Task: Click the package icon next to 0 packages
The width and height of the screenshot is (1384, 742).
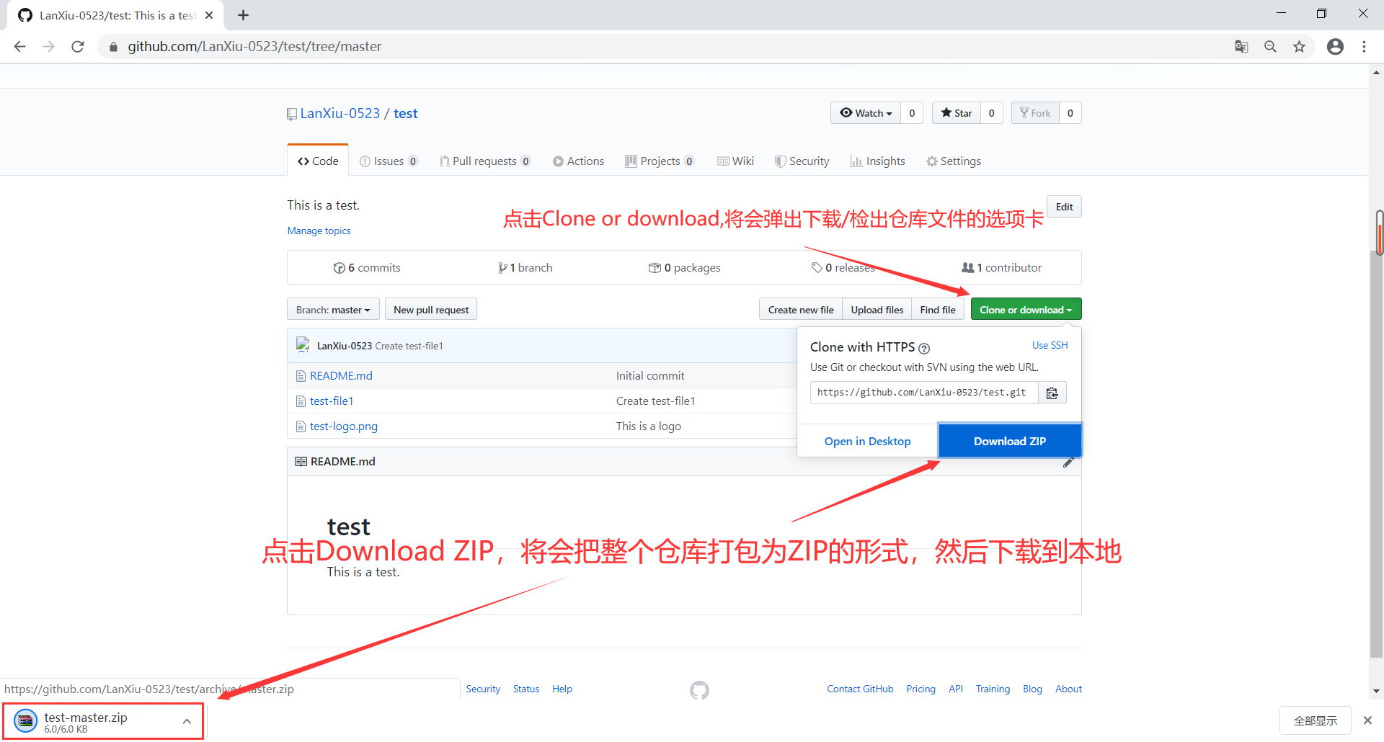Action: coord(655,267)
